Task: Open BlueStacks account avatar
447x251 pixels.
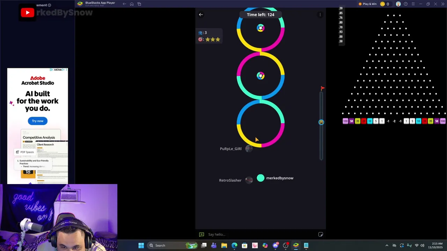Action: [x=398, y=4]
